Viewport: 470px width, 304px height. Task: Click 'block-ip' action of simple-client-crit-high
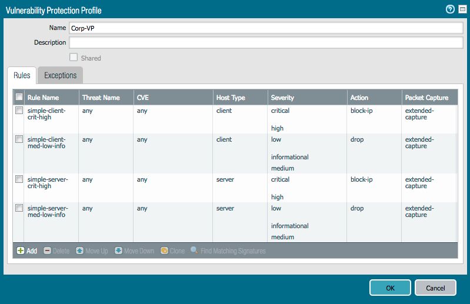coord(362,111)
